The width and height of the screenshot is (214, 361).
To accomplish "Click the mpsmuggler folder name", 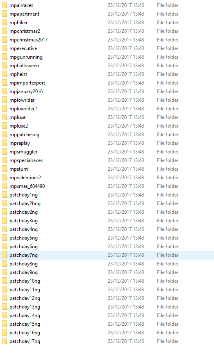I will 23,152.
